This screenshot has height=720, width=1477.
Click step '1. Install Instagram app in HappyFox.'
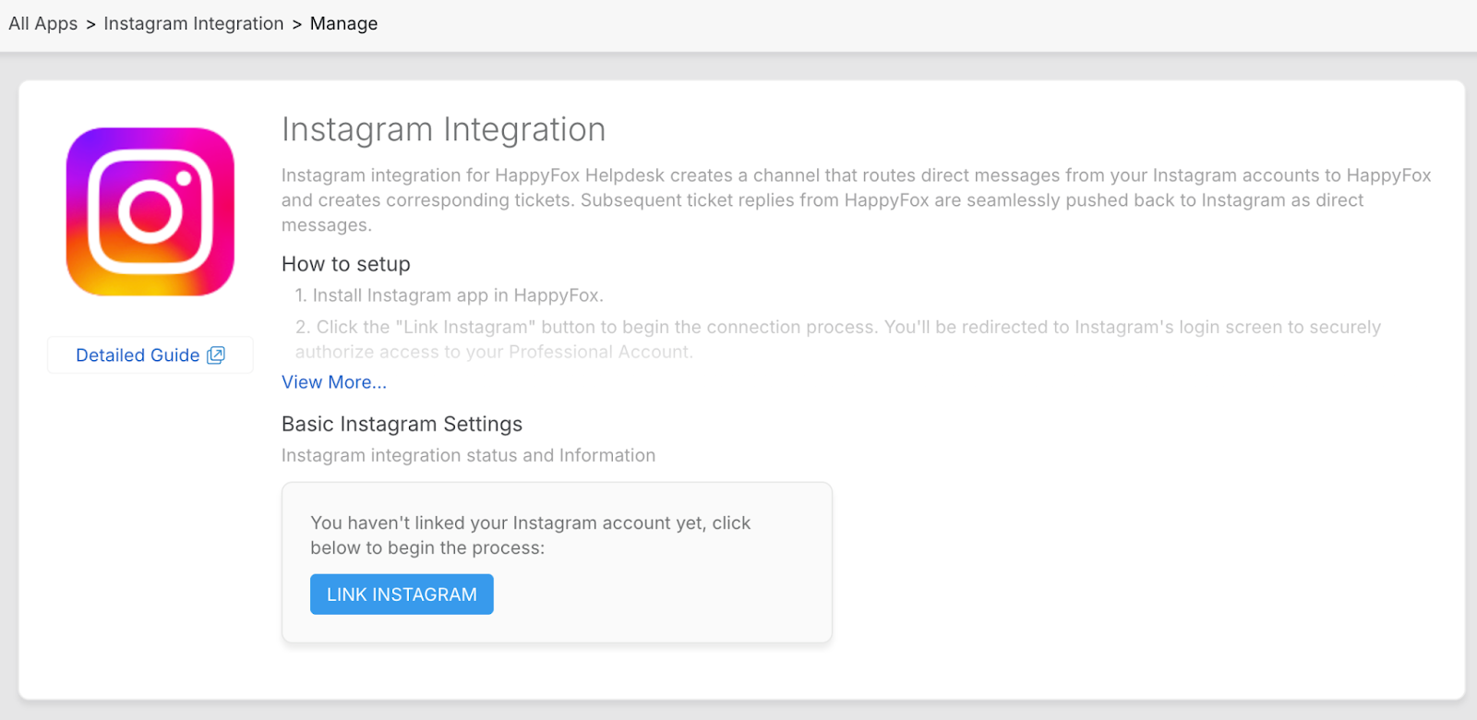449,295
